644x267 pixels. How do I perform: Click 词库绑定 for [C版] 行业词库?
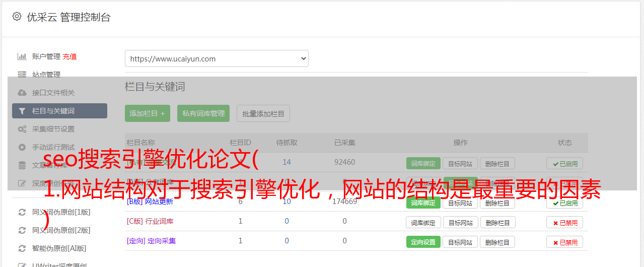pos(423,222)
